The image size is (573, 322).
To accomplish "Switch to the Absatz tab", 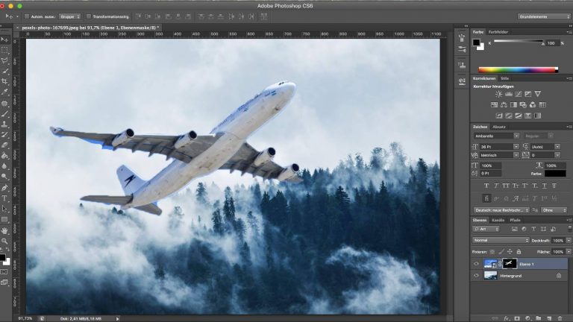I will [498, 127].
